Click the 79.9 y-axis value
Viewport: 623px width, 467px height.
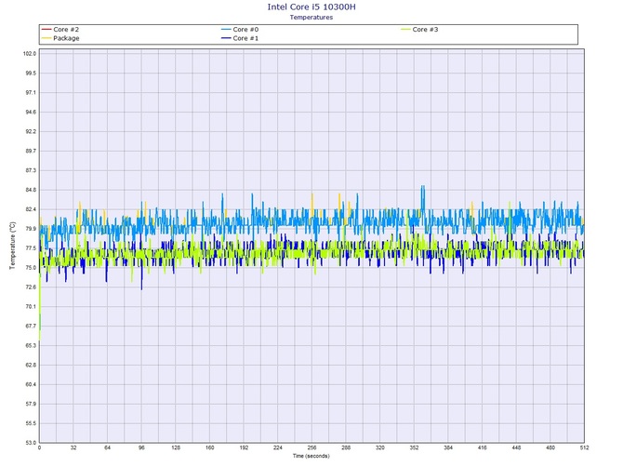31,229
